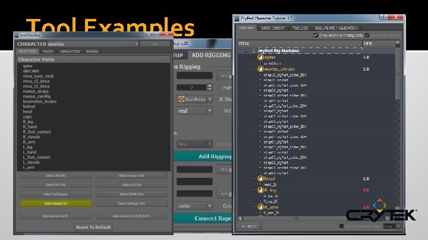Click the Select All Ctrls button
The width and height of the screenshot is (428, 240).
click(55, 175)
